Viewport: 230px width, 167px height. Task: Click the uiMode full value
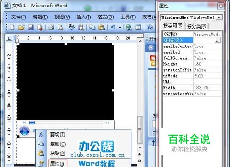tap(207, 76)
